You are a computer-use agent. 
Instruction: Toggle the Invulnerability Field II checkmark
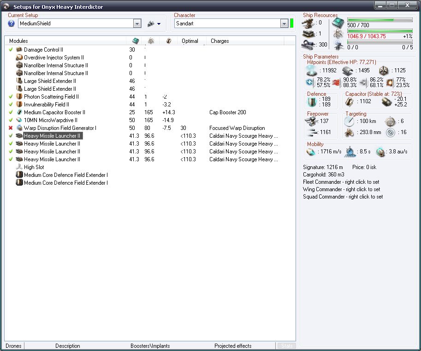pos(11,104)
